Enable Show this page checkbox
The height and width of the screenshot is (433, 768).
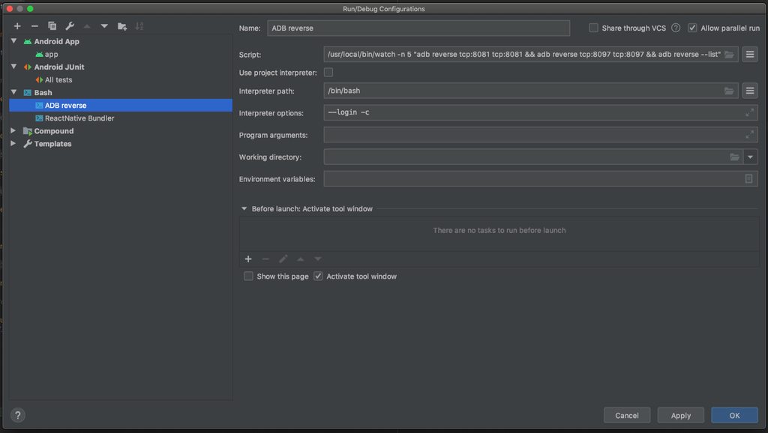click(x=248, y=276)
